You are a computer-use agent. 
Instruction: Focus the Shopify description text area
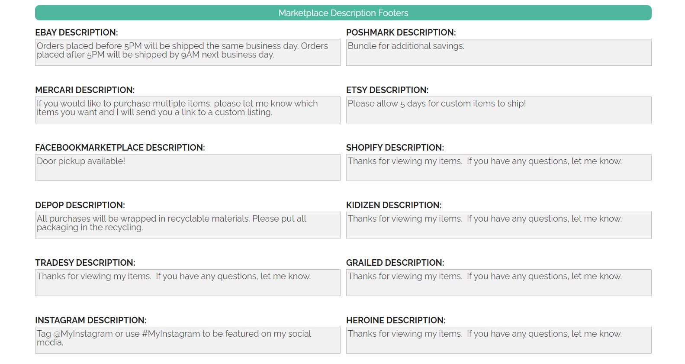click(x=498, y=168)
